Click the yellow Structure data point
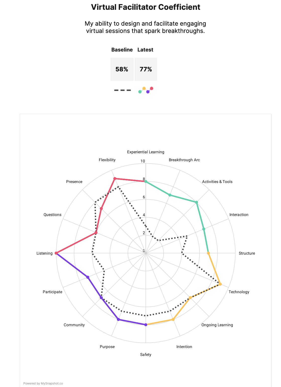Viewport: 281px width, 387px height. click(208, 253)
